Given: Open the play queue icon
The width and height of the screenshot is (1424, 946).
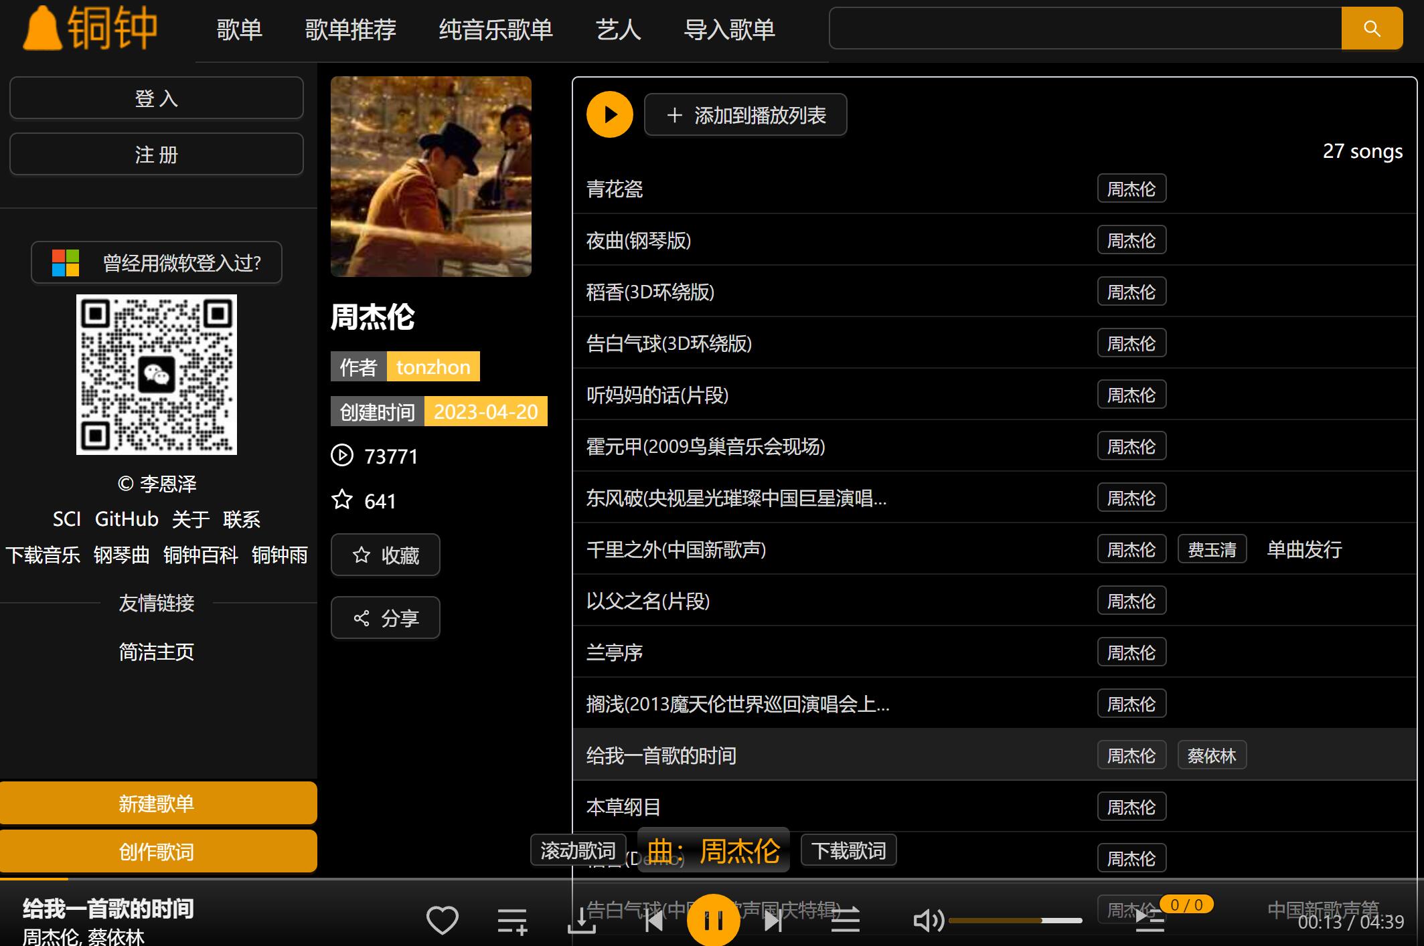Looking at the screenshot, I should (x=1150, y=921).
